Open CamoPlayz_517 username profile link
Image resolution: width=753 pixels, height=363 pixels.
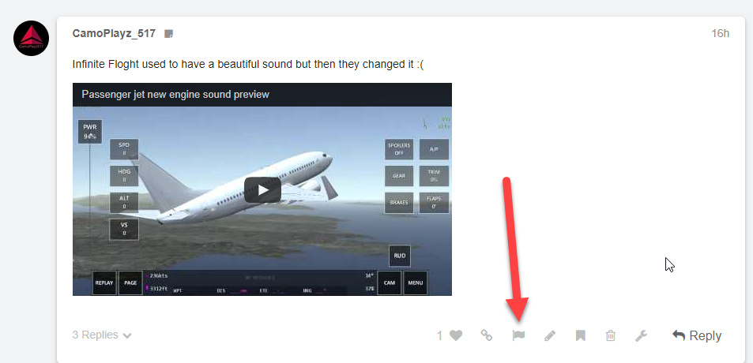(x=114, y=33)
